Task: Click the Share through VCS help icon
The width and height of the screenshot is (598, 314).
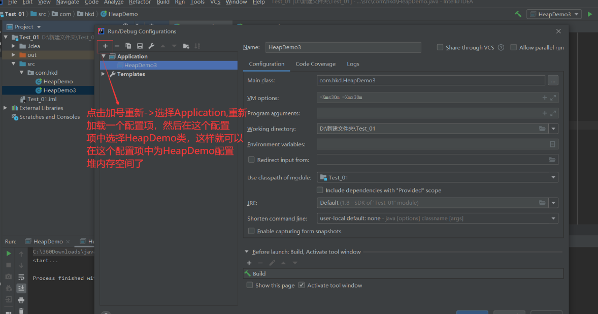Action: pyautogui.click(x=501, y=48)
